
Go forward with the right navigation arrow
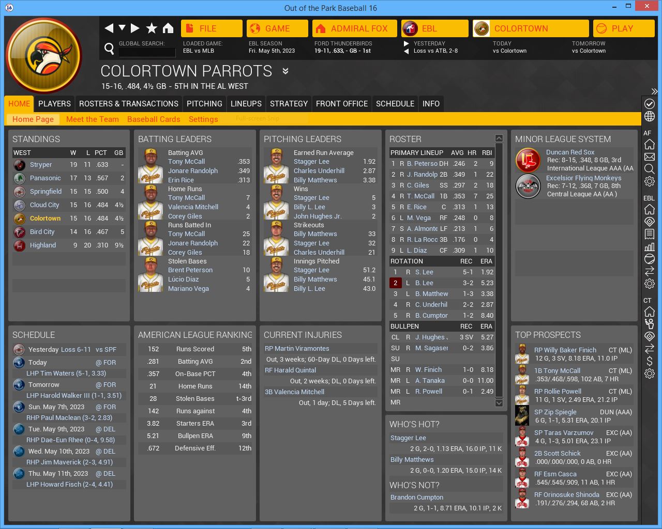[x=135, y=28]
